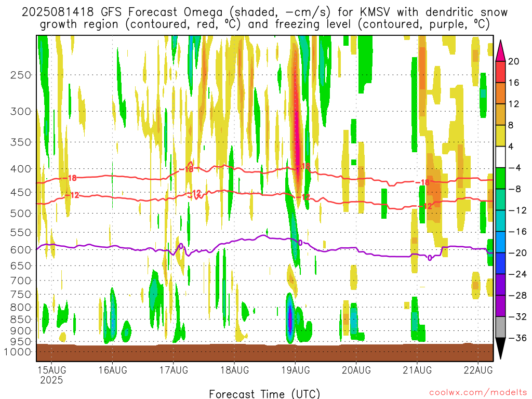This screenshot has height=399, width=532.
Task: Click the purple downdraft core near 850 on 19AUG
Action: point(290,317)
